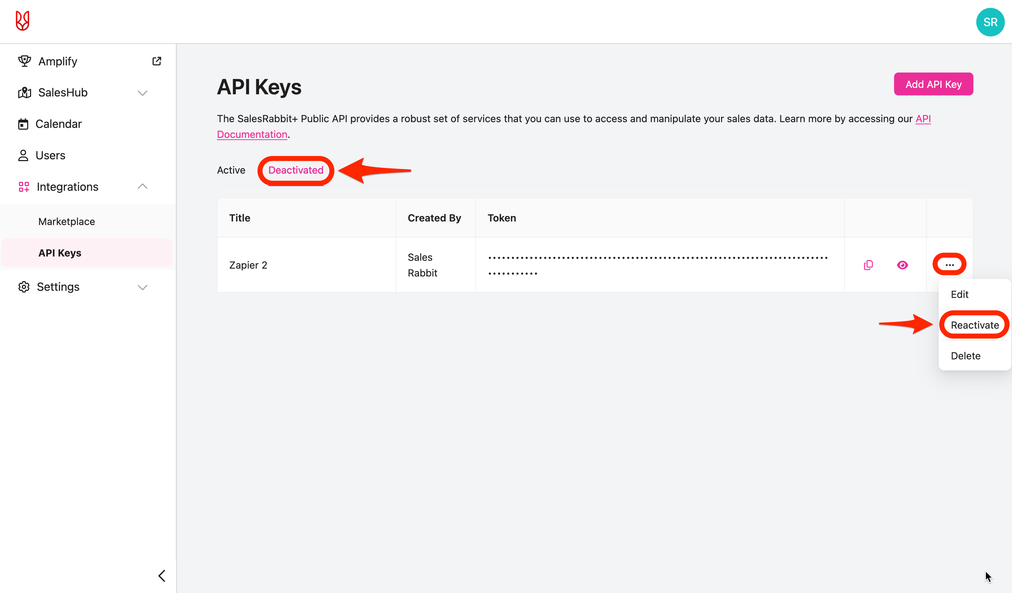Reveal token with the eye icon

point(902,265)
